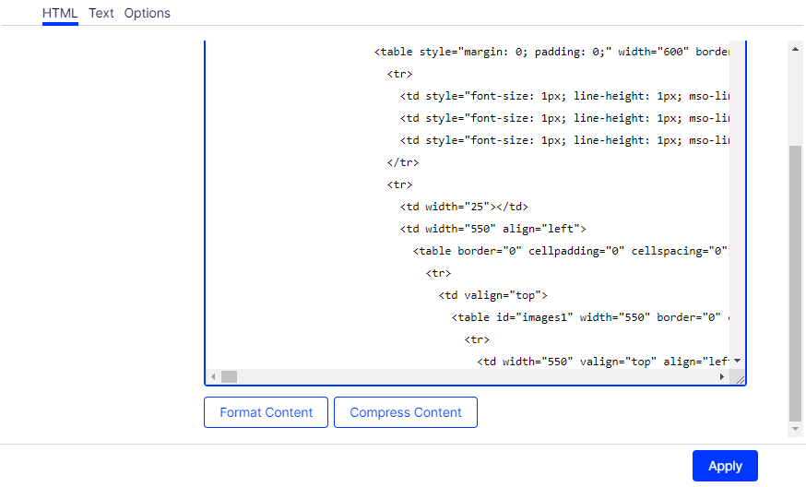
Task: Open the Options tab
Action: click(147, 13)
